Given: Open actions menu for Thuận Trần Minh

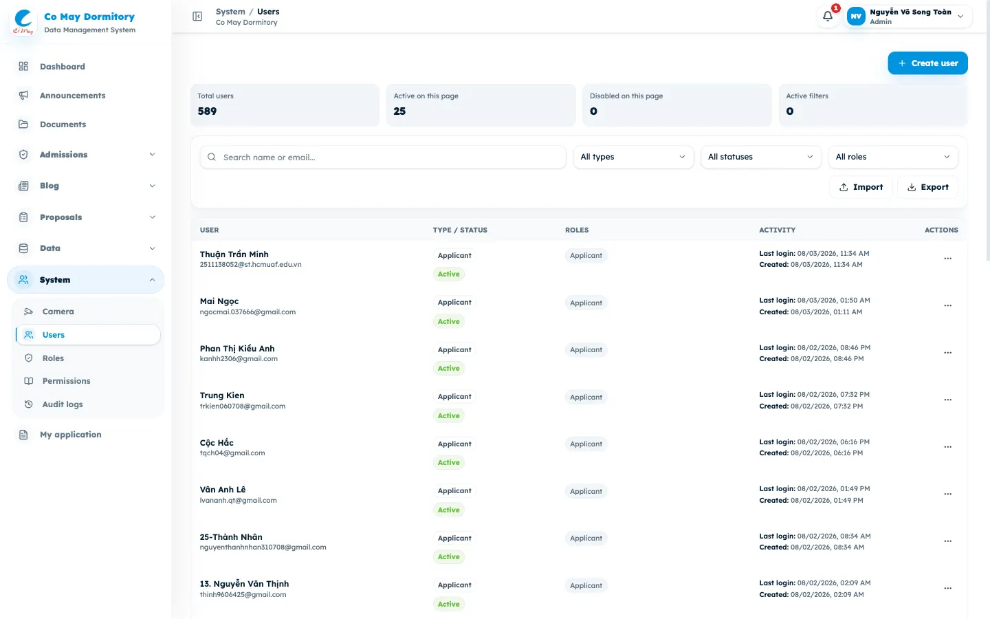Looking at the screenshot, I should (x=947, y=259).
